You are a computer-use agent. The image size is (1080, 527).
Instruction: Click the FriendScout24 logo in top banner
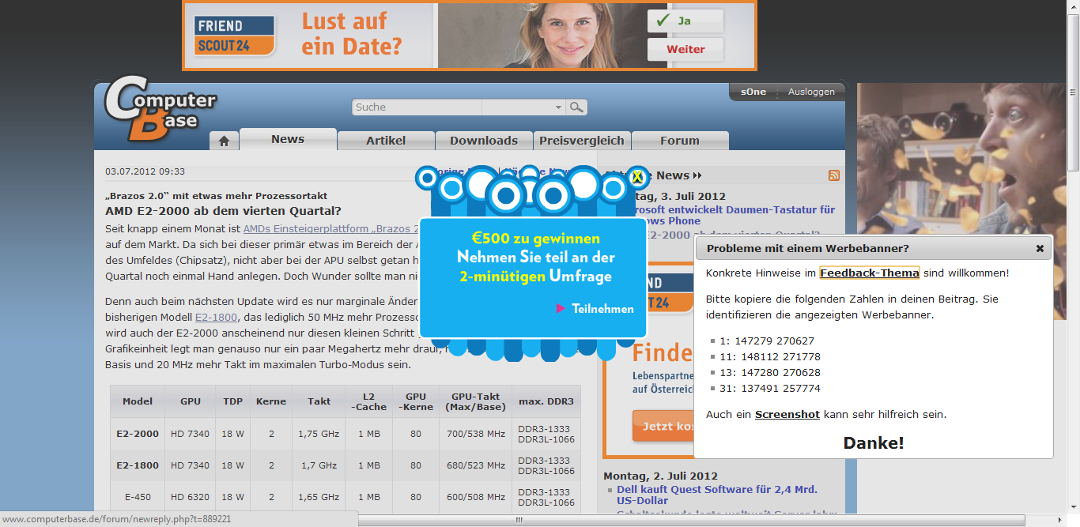(x=235, y=36)
